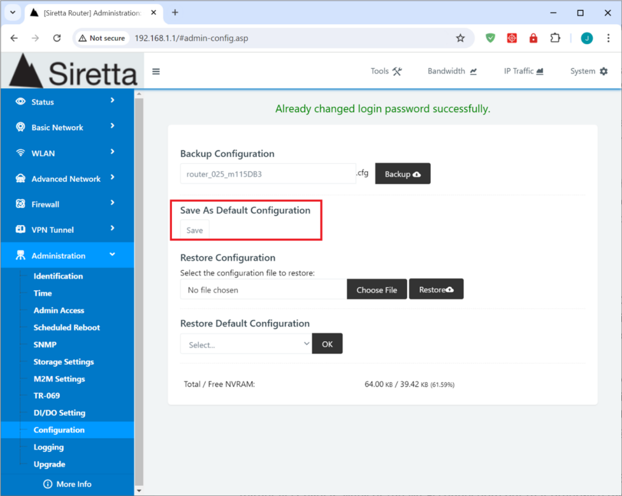Close the Siretta Router tab
622x496 pixels.
click(154, 13)
